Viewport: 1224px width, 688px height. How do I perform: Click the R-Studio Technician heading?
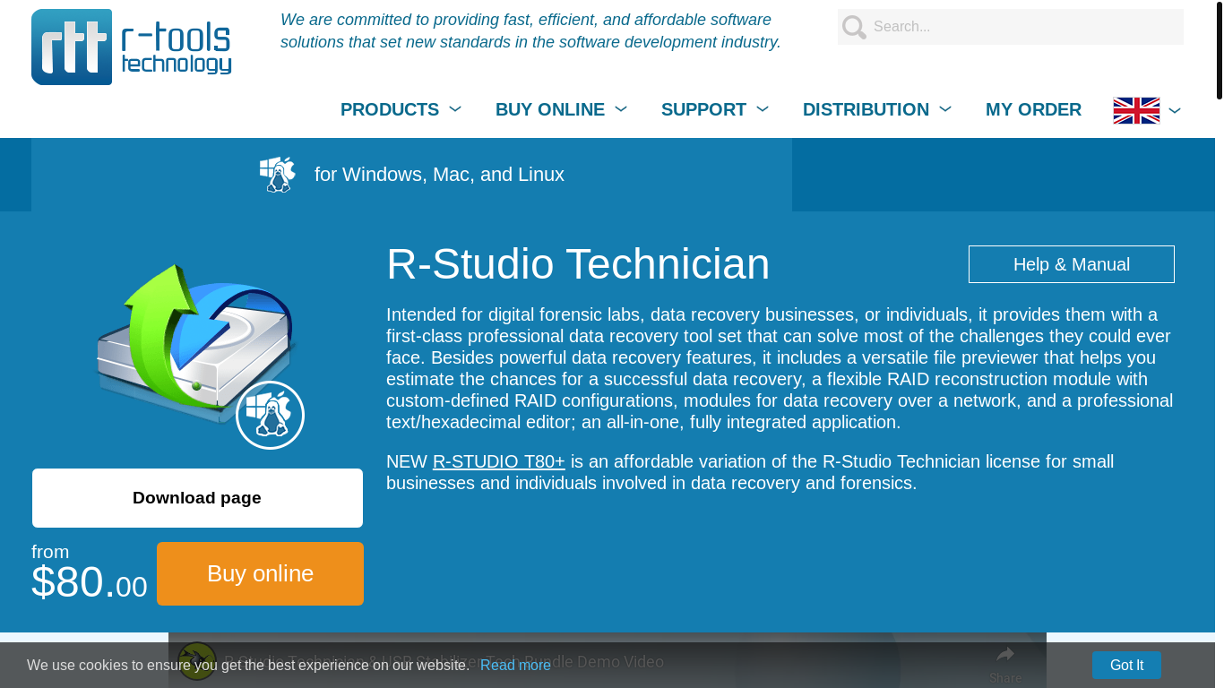tap(578, 264)
